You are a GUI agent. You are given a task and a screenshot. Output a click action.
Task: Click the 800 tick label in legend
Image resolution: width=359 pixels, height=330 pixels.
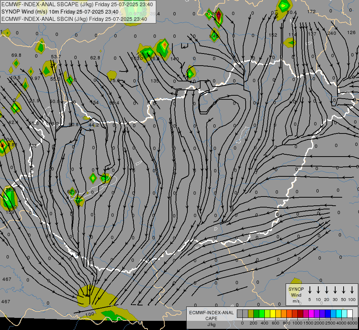click(x=286, y=323)
